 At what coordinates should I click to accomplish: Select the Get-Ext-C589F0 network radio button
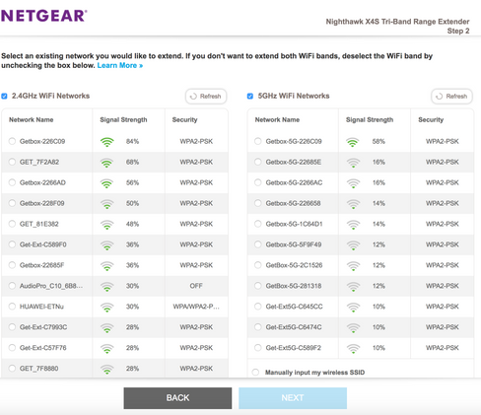(12, 244)
